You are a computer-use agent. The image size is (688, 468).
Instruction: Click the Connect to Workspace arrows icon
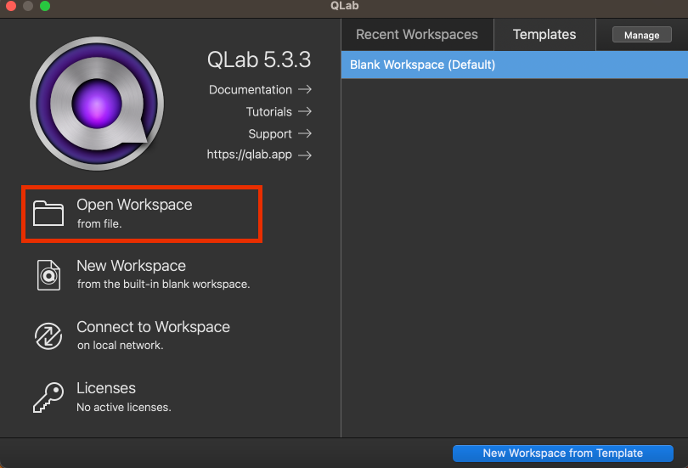48,336
